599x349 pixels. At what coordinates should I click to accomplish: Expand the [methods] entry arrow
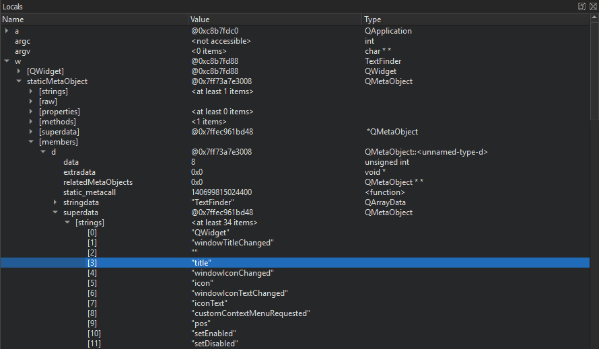click(31, 122)
